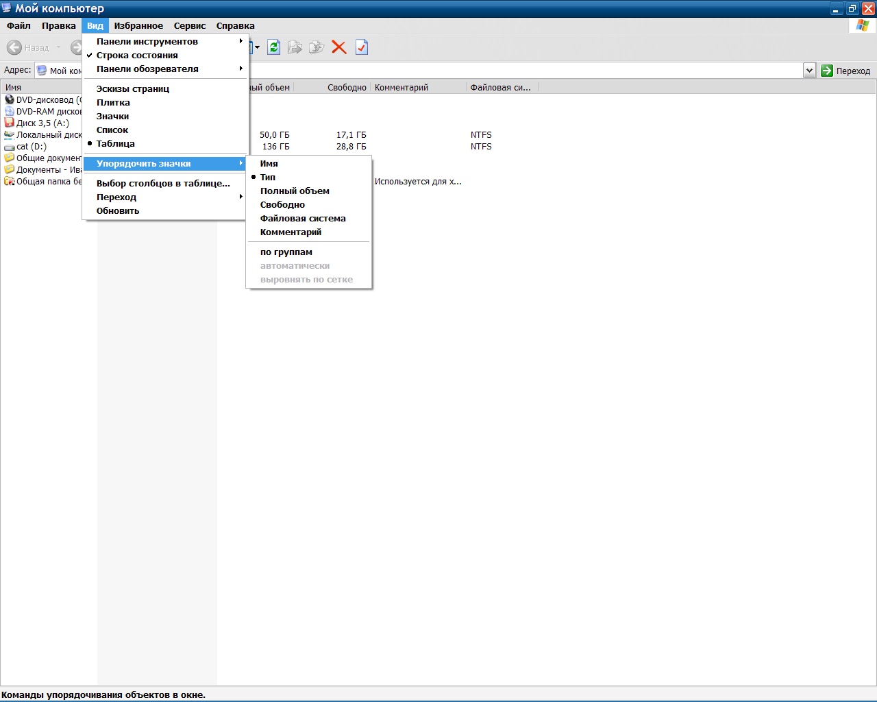Open the Файл menu
Image resolution: width=877 pixels, height=702 pixels.
[18, 25]
